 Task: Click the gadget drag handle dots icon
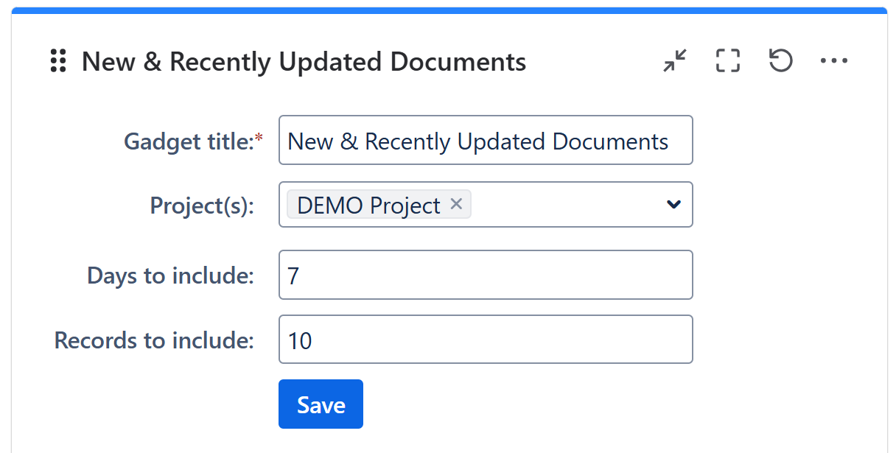click(58, 61)
